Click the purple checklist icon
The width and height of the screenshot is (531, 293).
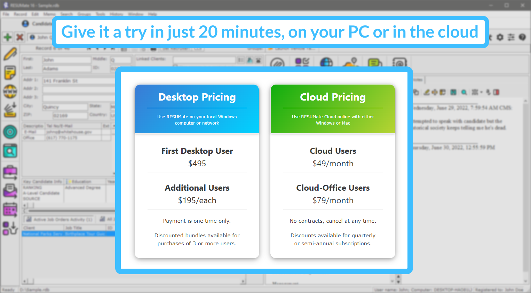pyautogui.click(x=302, y=62)
